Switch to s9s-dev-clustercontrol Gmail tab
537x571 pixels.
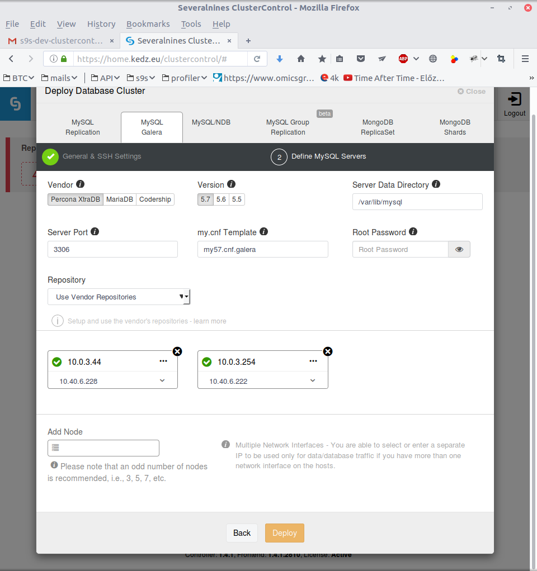coord(61,41)
